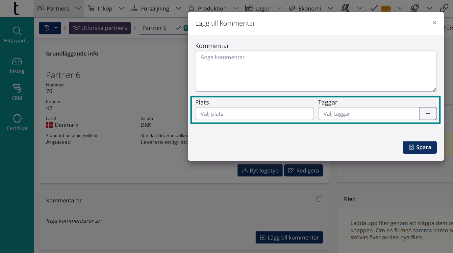Select the Ekonomi economy icon
This screenshot has width=453, height=253.
pyautogui.click(x=291, y=8)
